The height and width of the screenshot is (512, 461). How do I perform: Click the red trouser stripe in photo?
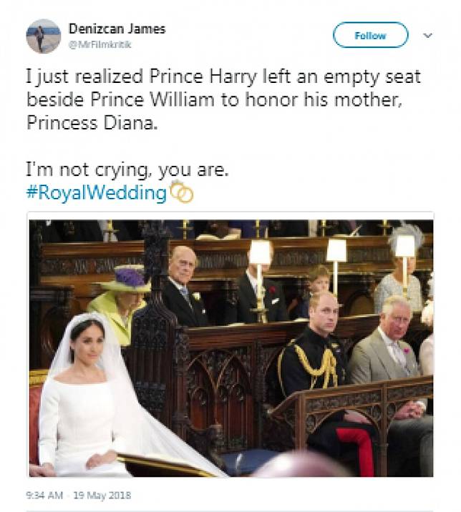pos(356,451)
